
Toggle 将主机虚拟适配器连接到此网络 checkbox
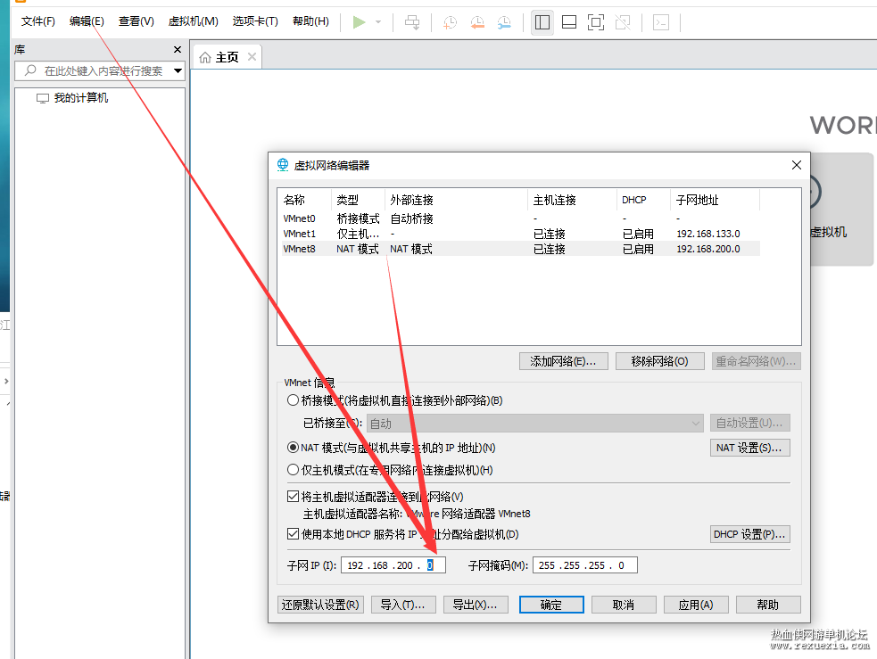pyautogui.click(x=294, y=497)
